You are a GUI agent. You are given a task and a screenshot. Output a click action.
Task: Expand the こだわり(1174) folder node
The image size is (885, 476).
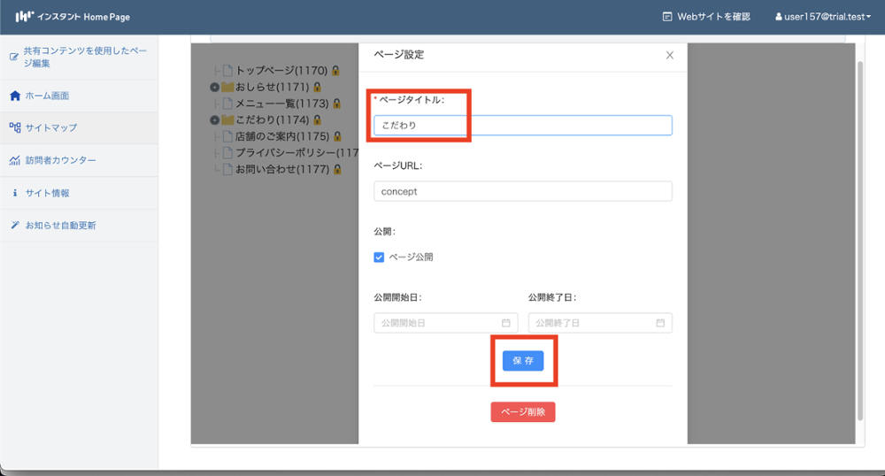(x=214, y=120)
